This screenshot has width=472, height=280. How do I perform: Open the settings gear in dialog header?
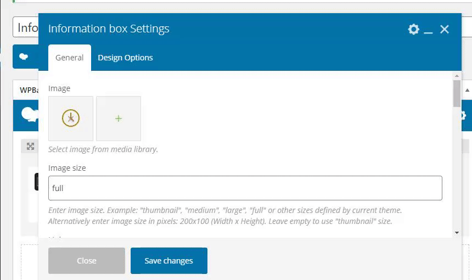click(413, 29)
